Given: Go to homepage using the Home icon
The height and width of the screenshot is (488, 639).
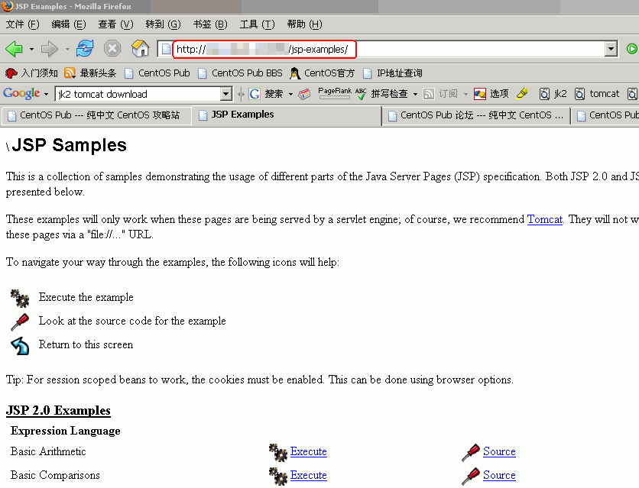Looking at the screenshot, I should [x=140, y=48].
